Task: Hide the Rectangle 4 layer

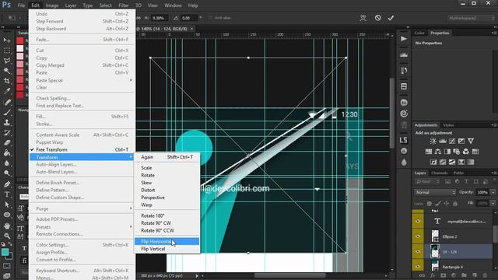Action: tap(418, 266)
